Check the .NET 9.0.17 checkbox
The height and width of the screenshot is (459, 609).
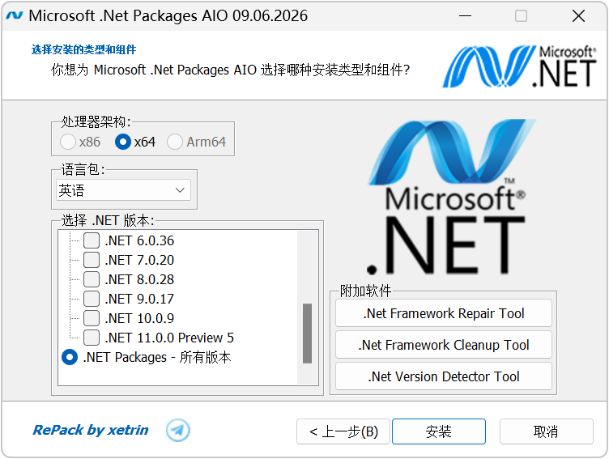(x=92, y=299)
